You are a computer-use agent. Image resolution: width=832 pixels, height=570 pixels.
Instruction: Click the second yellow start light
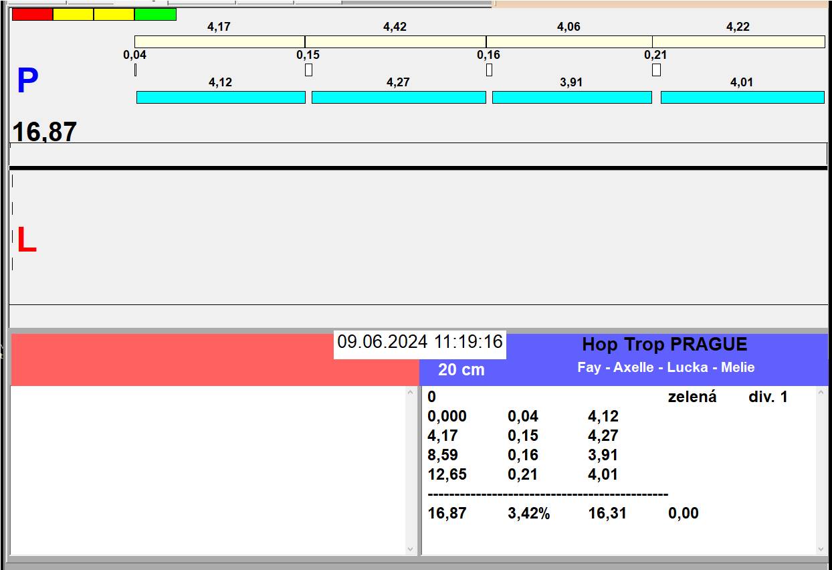(114, 14)
